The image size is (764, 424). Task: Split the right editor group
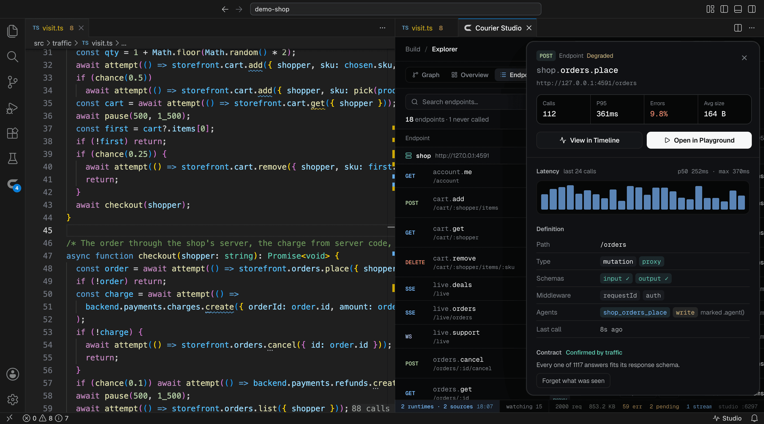738,28
